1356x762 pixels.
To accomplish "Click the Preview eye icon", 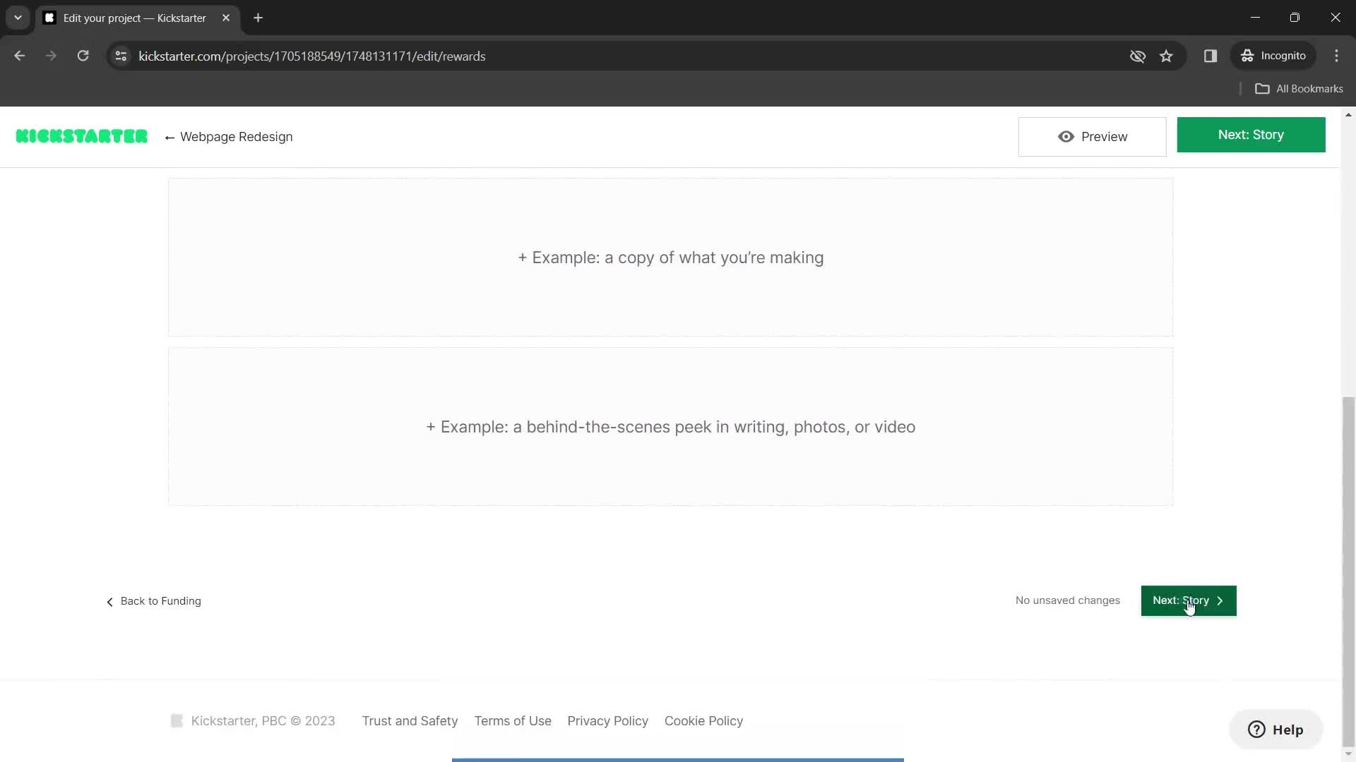I will 1064,137.
